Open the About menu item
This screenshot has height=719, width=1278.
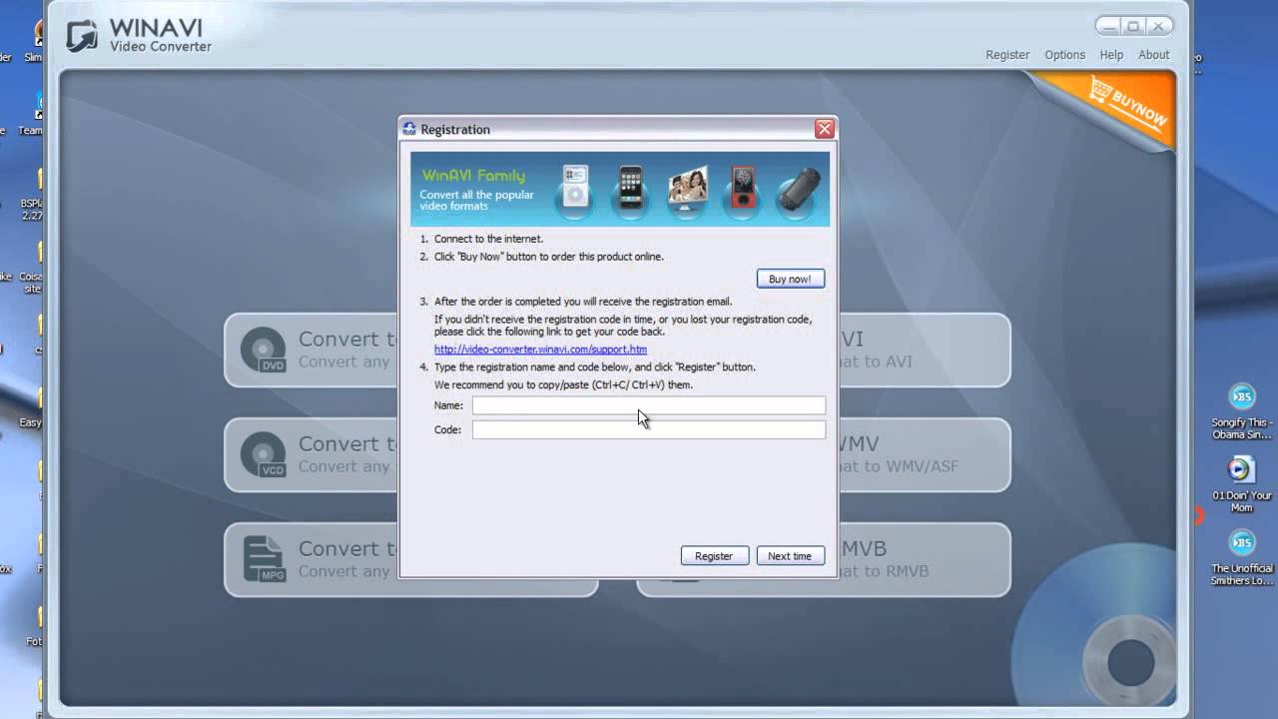pyautogui.click(x=1153, y=55)
